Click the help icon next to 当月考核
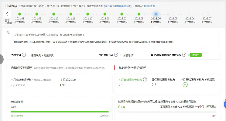 [x=24, y=55]
